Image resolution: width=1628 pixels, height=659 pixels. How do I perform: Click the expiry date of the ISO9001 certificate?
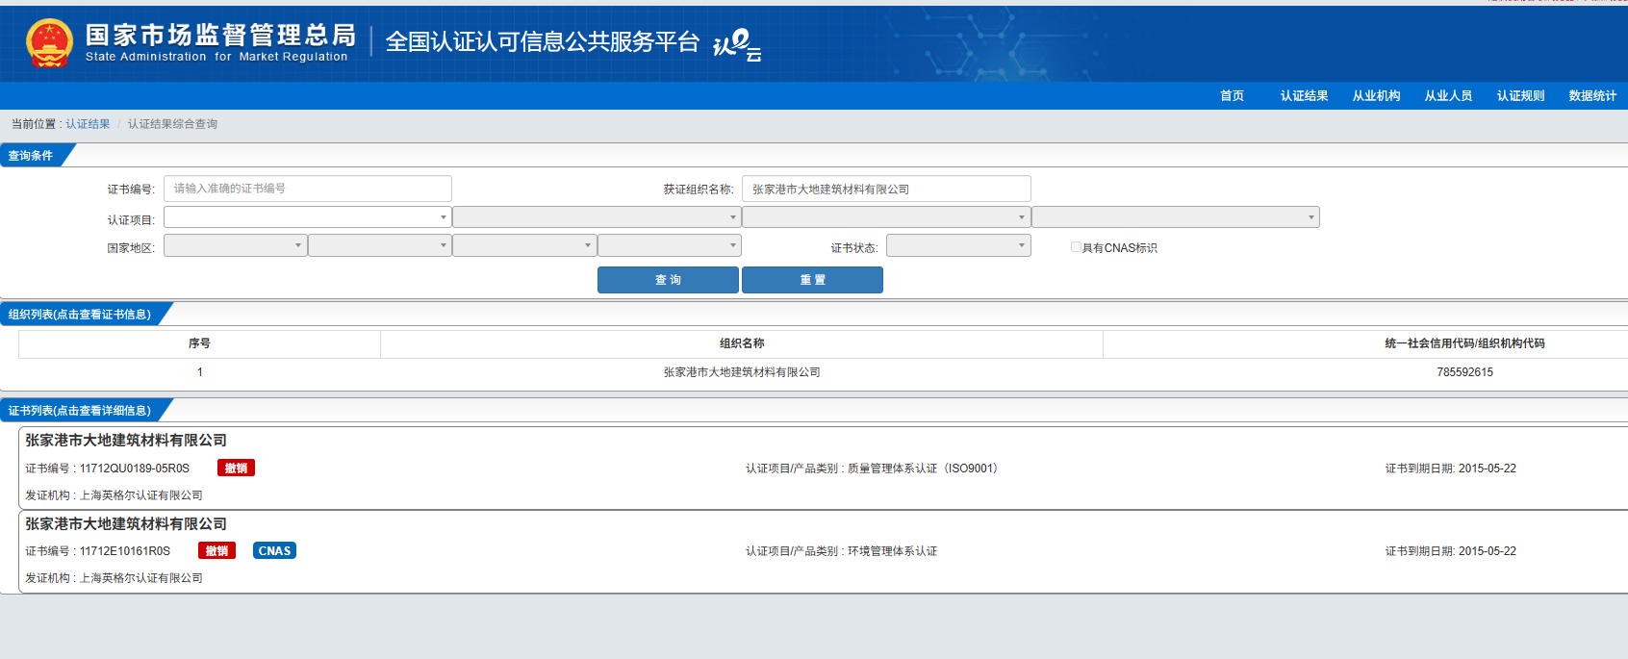(x=1487, y=469)
